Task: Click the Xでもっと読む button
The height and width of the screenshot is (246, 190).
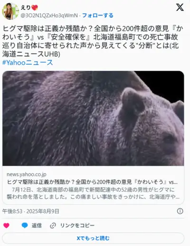Action: [x=93, y=238]
